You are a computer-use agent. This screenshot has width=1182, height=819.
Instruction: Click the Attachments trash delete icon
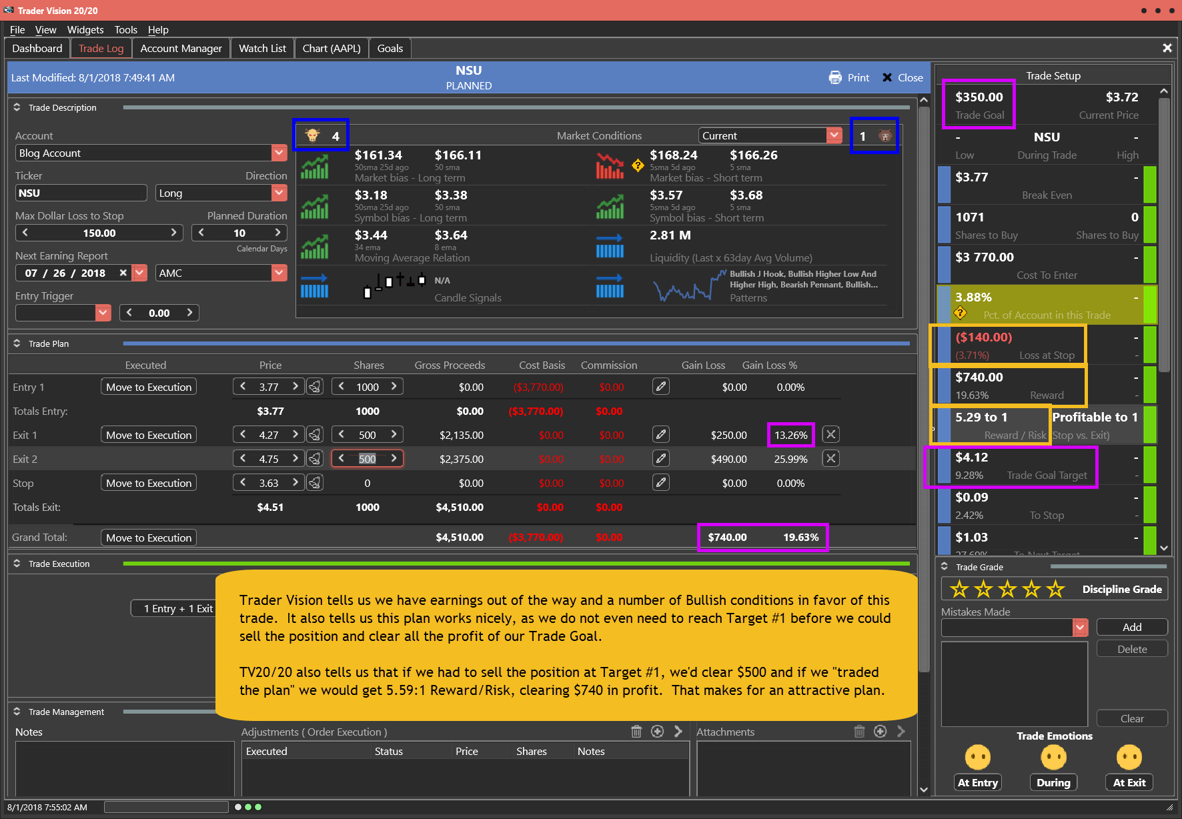[859, 732]
